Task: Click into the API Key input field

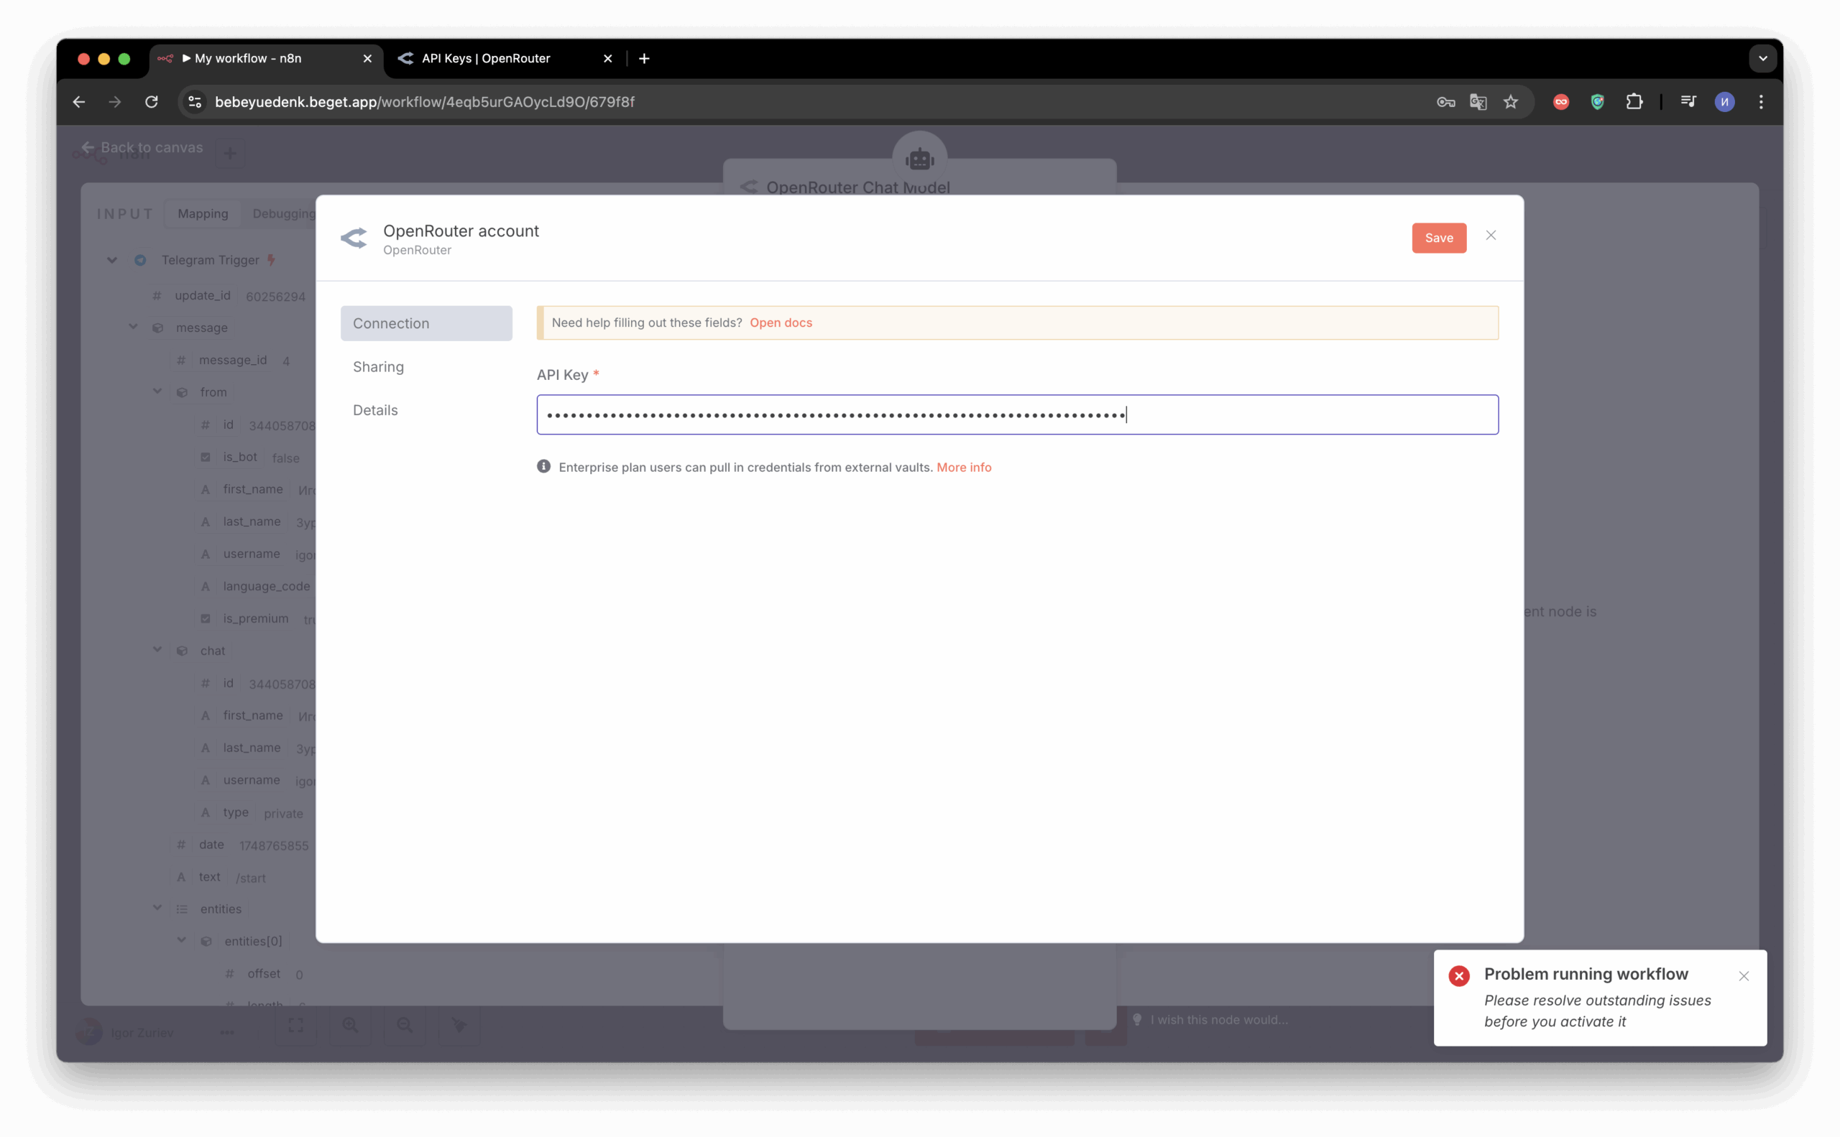Action: tap(1016, 414)
